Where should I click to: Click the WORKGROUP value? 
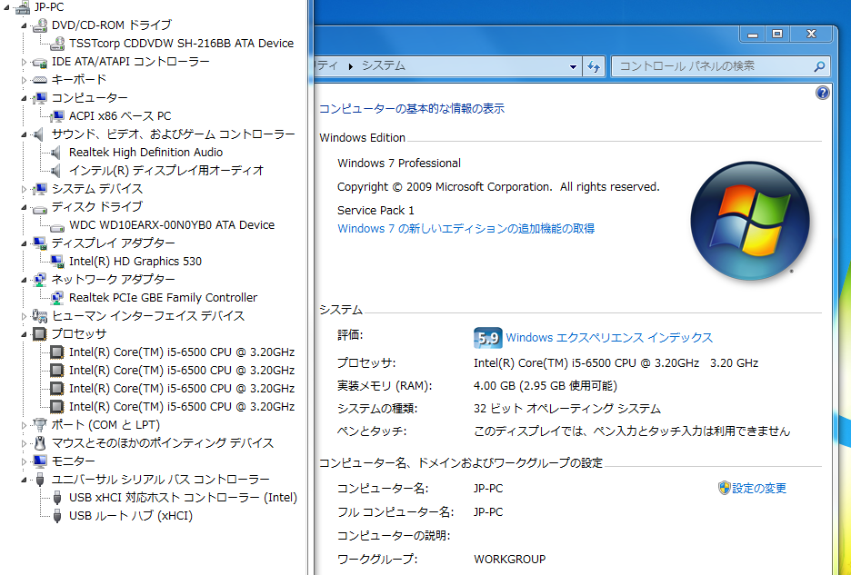tap(510, 559)
